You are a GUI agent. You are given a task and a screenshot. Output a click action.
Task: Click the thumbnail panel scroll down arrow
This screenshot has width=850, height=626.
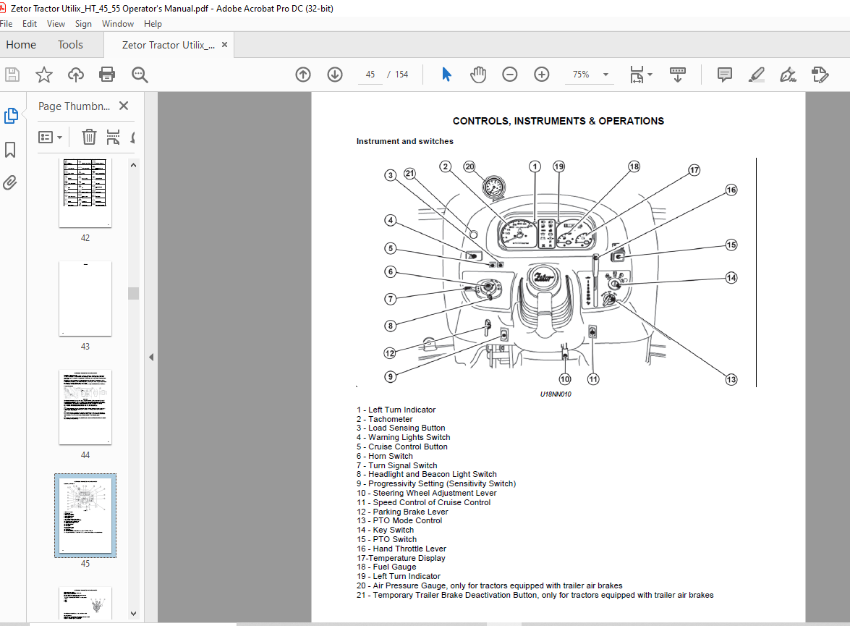click(x=133, y=614)
